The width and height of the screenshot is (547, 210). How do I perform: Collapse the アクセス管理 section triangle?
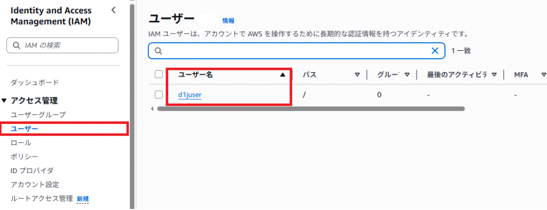point(4,101)
